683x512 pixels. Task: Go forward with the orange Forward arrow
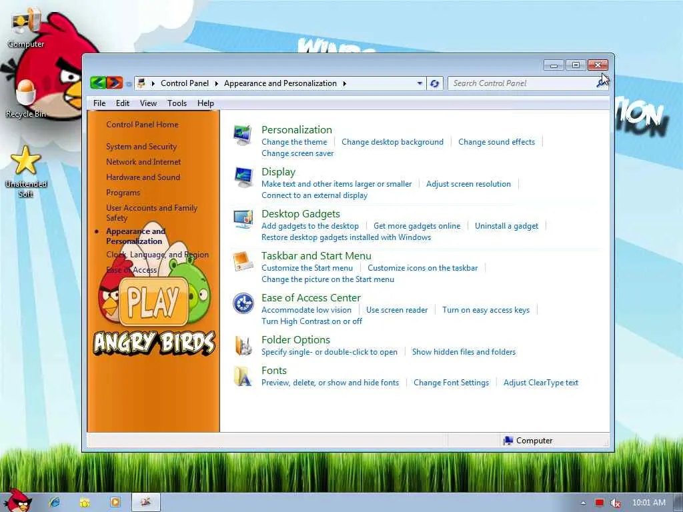point(115,83)
